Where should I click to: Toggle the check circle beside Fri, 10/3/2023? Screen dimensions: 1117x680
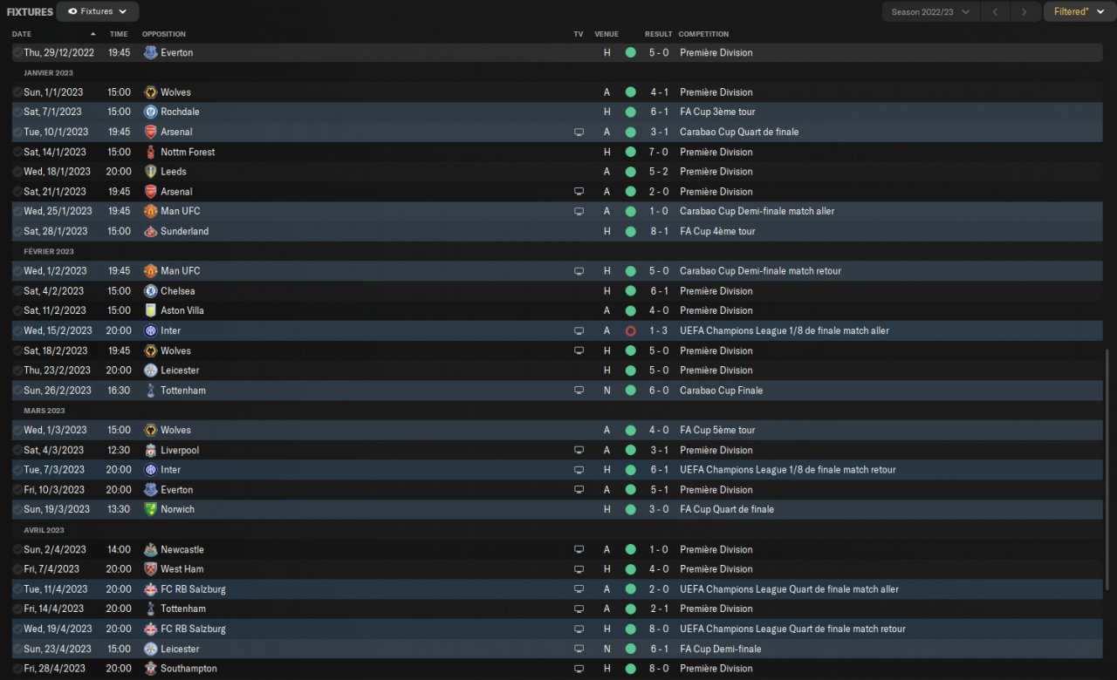click(17, 490)
